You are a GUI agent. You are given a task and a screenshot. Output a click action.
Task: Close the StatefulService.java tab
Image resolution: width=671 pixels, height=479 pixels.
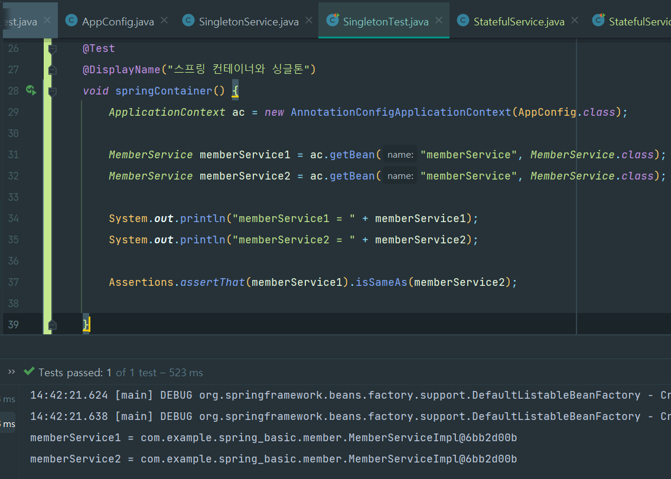pos(575,20)
